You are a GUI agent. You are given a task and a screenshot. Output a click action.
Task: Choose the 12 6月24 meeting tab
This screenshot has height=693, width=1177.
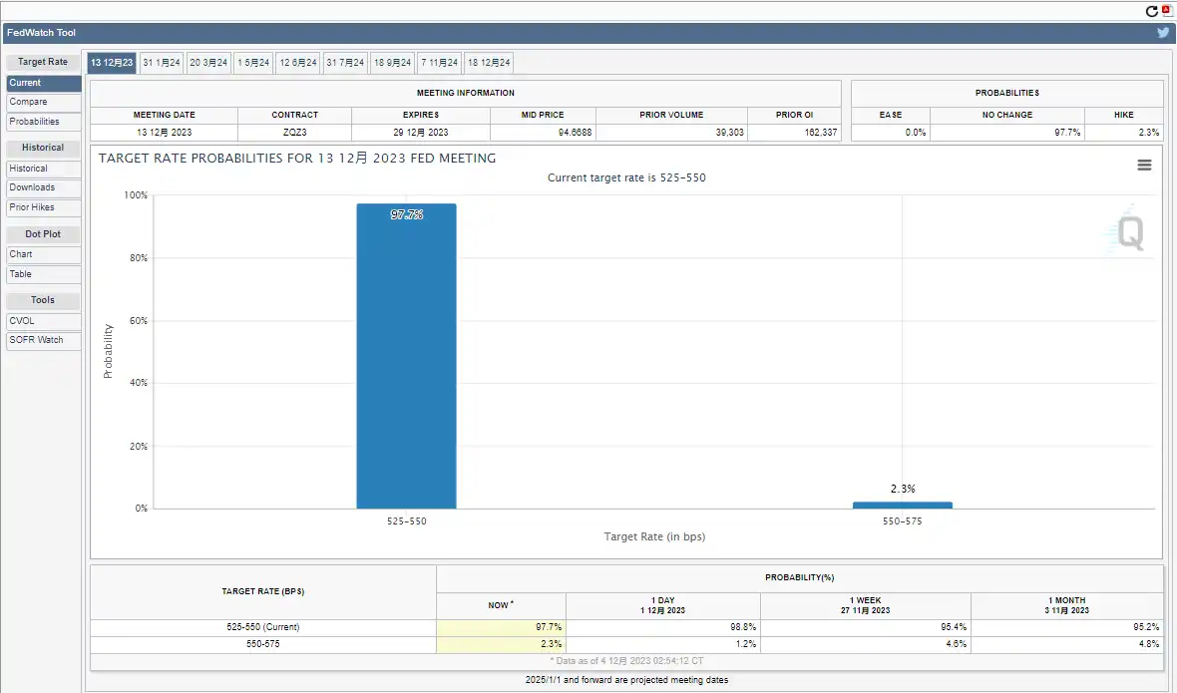[298, 63]
